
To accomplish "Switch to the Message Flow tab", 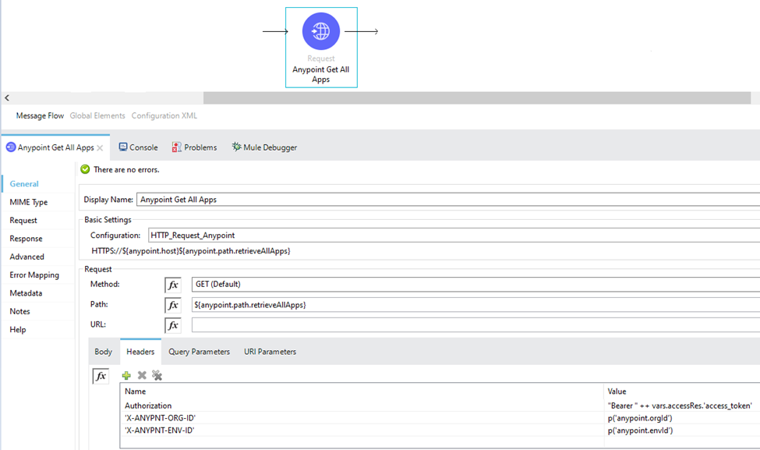I will click(40, 116).
